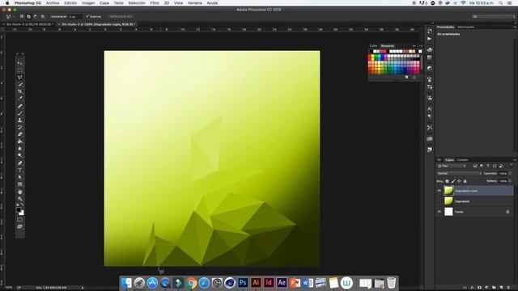This screenshot has width=518, height=291.
Task: Click the Screen Mode icon in toolbox
Action: (19, 226)
